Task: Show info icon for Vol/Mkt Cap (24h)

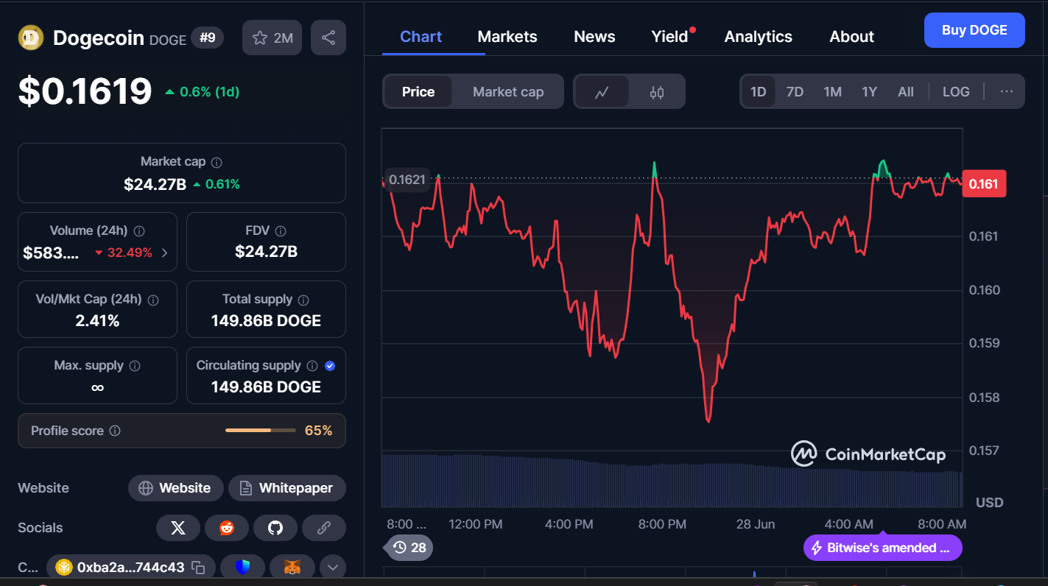Action: (153, 300)
